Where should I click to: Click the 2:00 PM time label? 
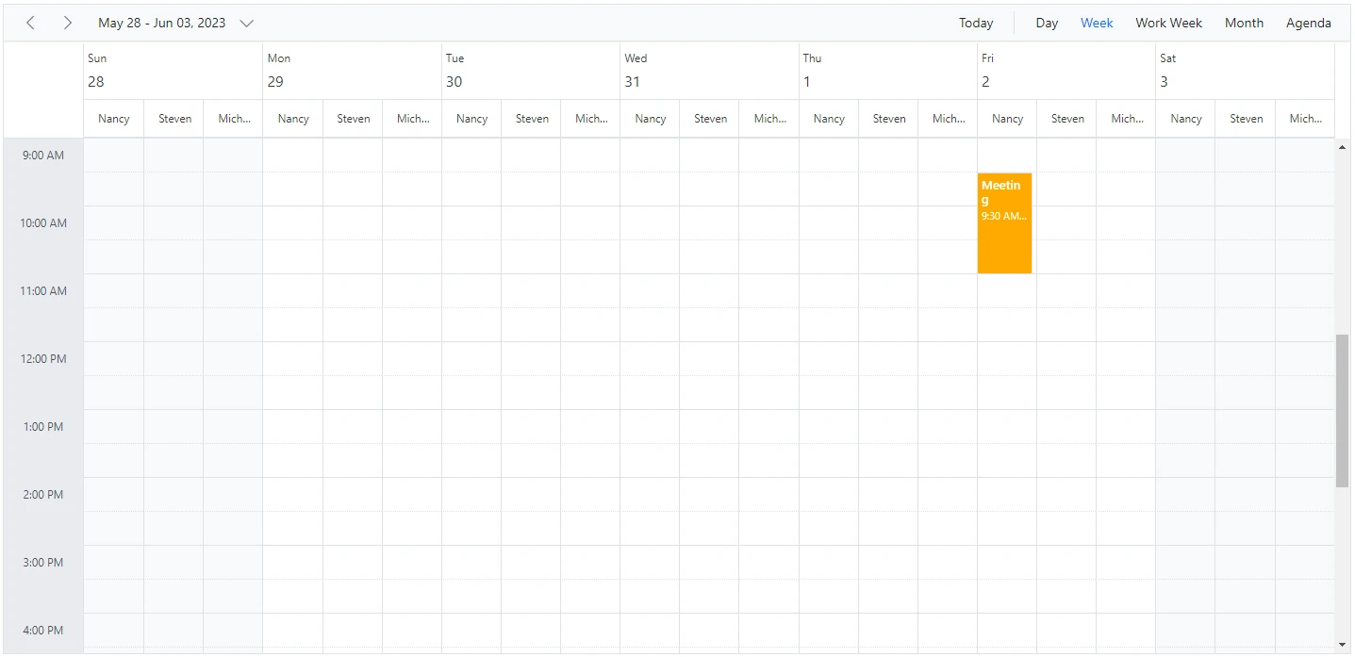pos(43,495)
